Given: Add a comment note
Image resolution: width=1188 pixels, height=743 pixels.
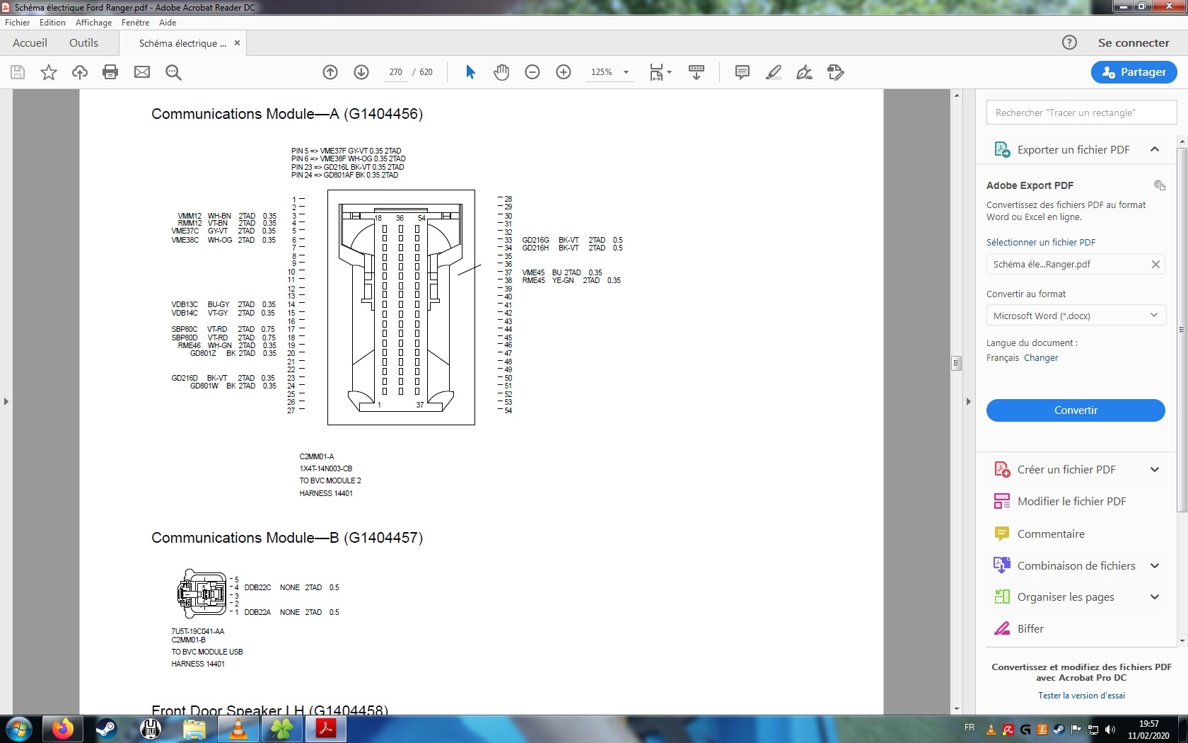Looking at the screenshot, I should pyautogui.click(x=742, y=72).
